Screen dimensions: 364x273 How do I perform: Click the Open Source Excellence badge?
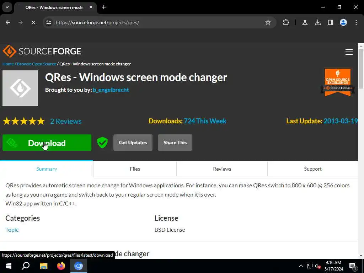click(x=338, y=82)
